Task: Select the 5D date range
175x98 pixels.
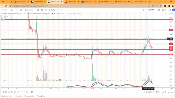Action: tap(6, 92)
